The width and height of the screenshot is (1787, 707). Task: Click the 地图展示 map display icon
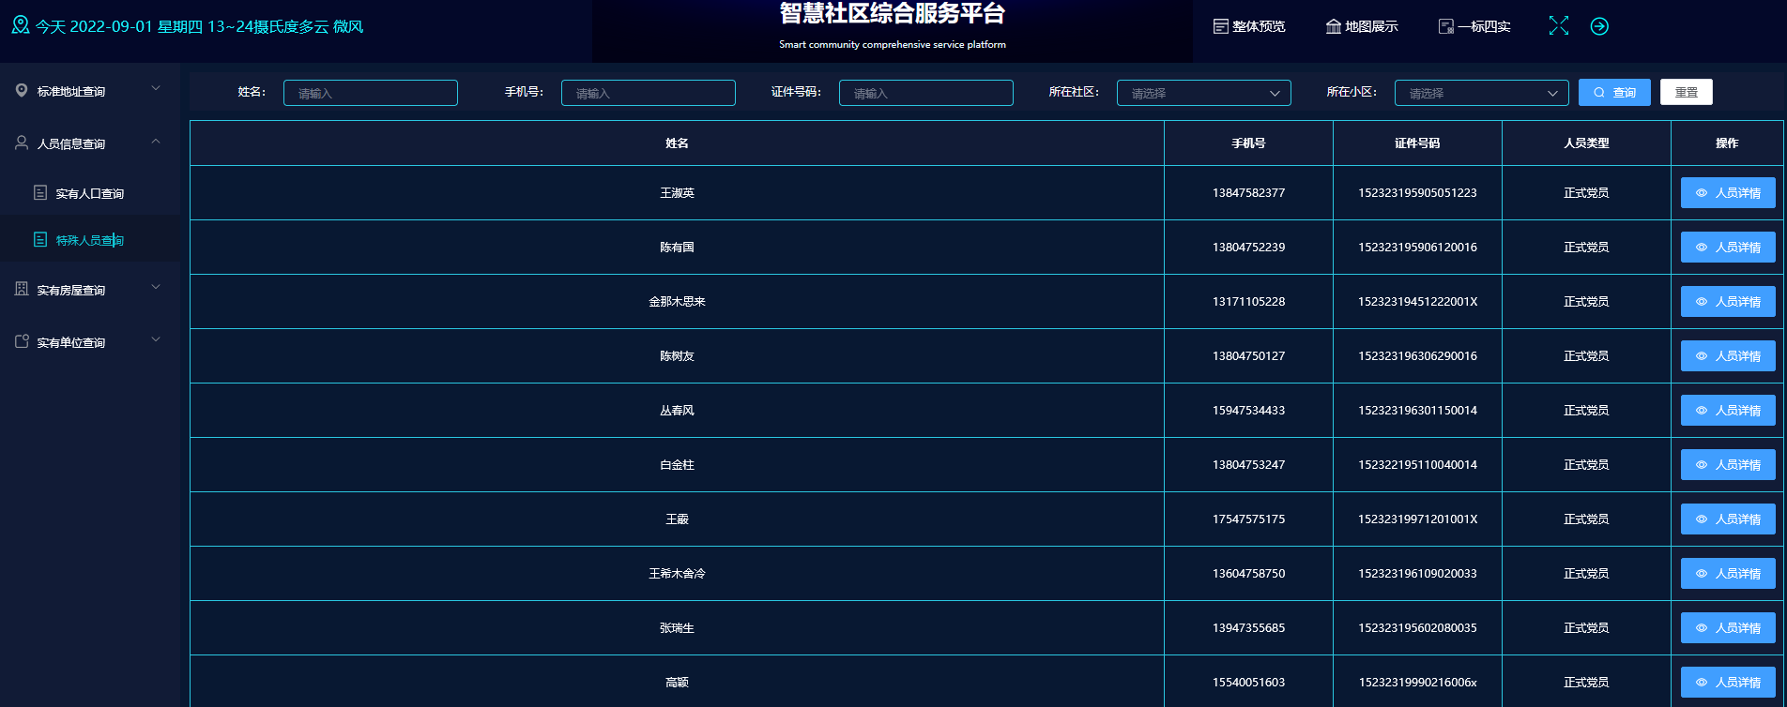(1333, 26)
